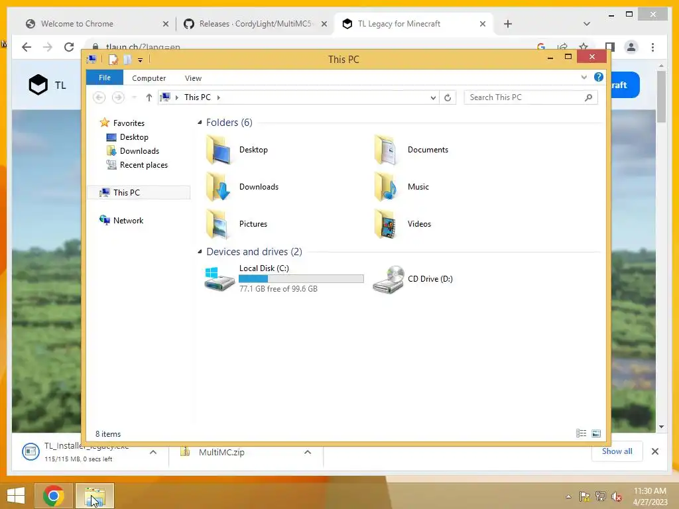Open the File ribbon tab
The height and width of the screenshot is (509, 679).
point(105,78)
